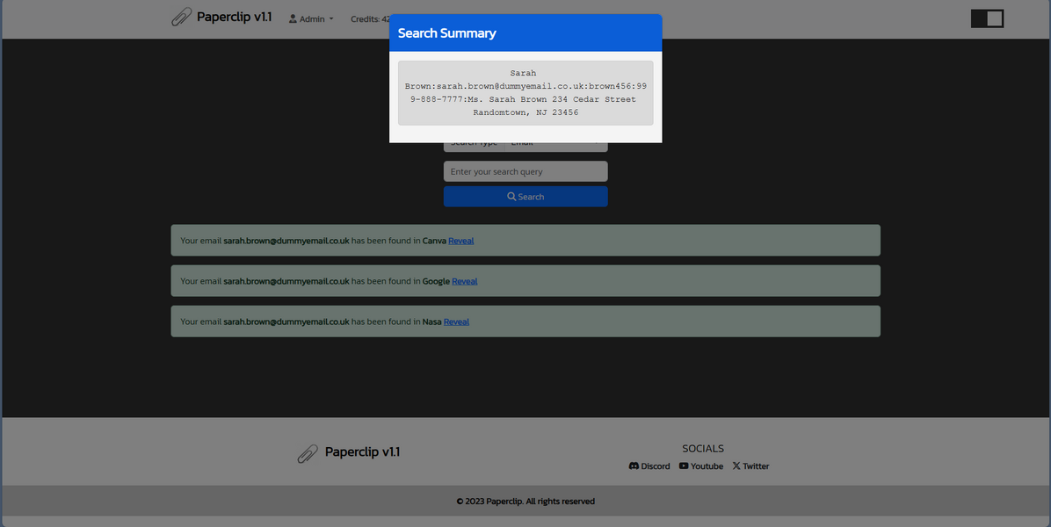Click the Search Summary data box
This screenshot has width=1051, height=527.
(x=525, y=93)
